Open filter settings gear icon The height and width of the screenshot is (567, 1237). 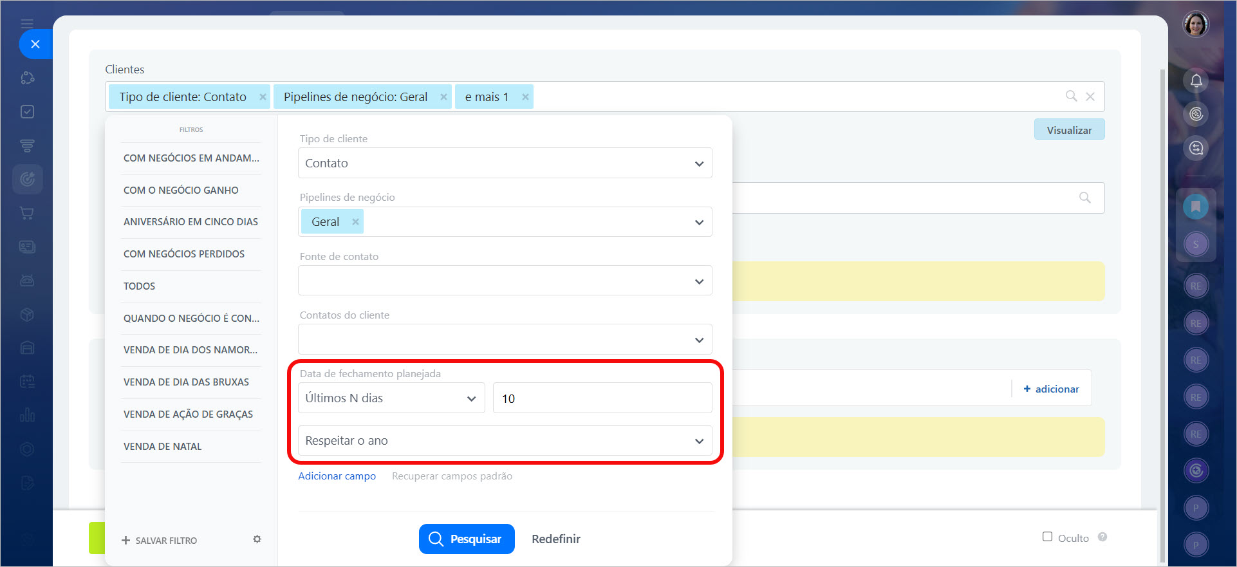click(x=257, y=539)
